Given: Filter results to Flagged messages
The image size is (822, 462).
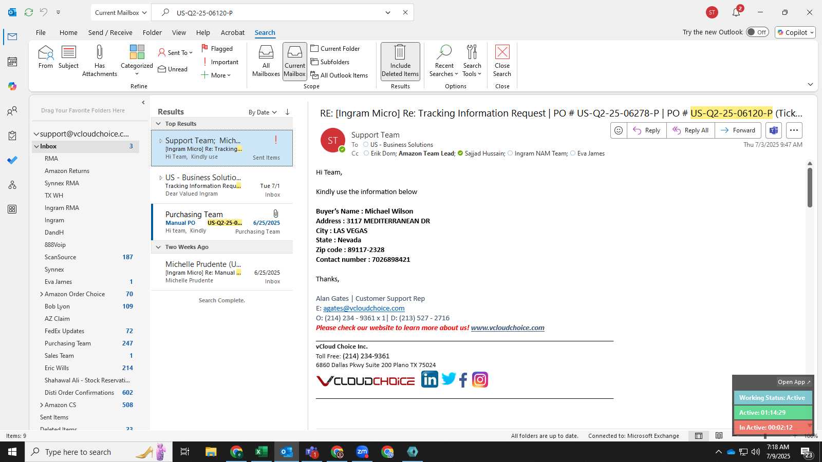Looking at the screenshot, I should 217,48.
